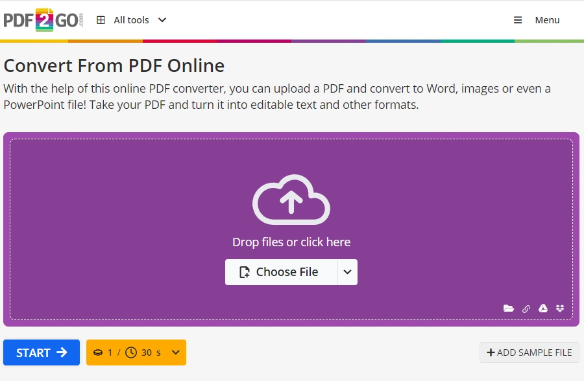
Task: Click the cloud upload icon
Action: tap(291, 200)
